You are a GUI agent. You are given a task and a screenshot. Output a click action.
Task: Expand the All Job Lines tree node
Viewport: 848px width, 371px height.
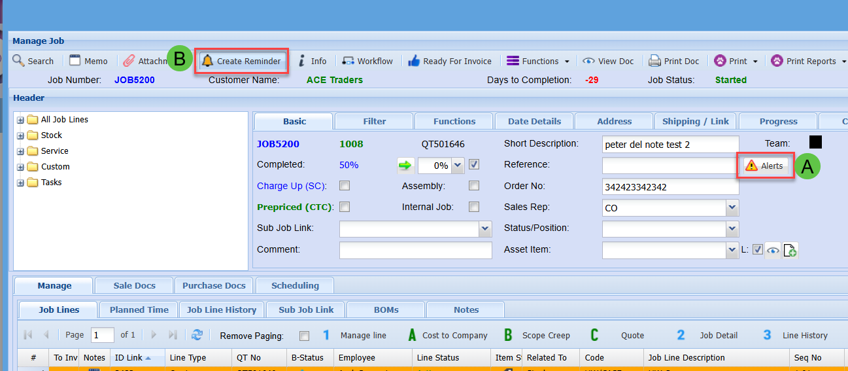tap(21, 120)
